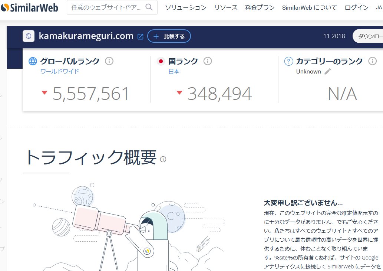Click the country rank value 348,494
383x271 pixels.
(219, 94)
